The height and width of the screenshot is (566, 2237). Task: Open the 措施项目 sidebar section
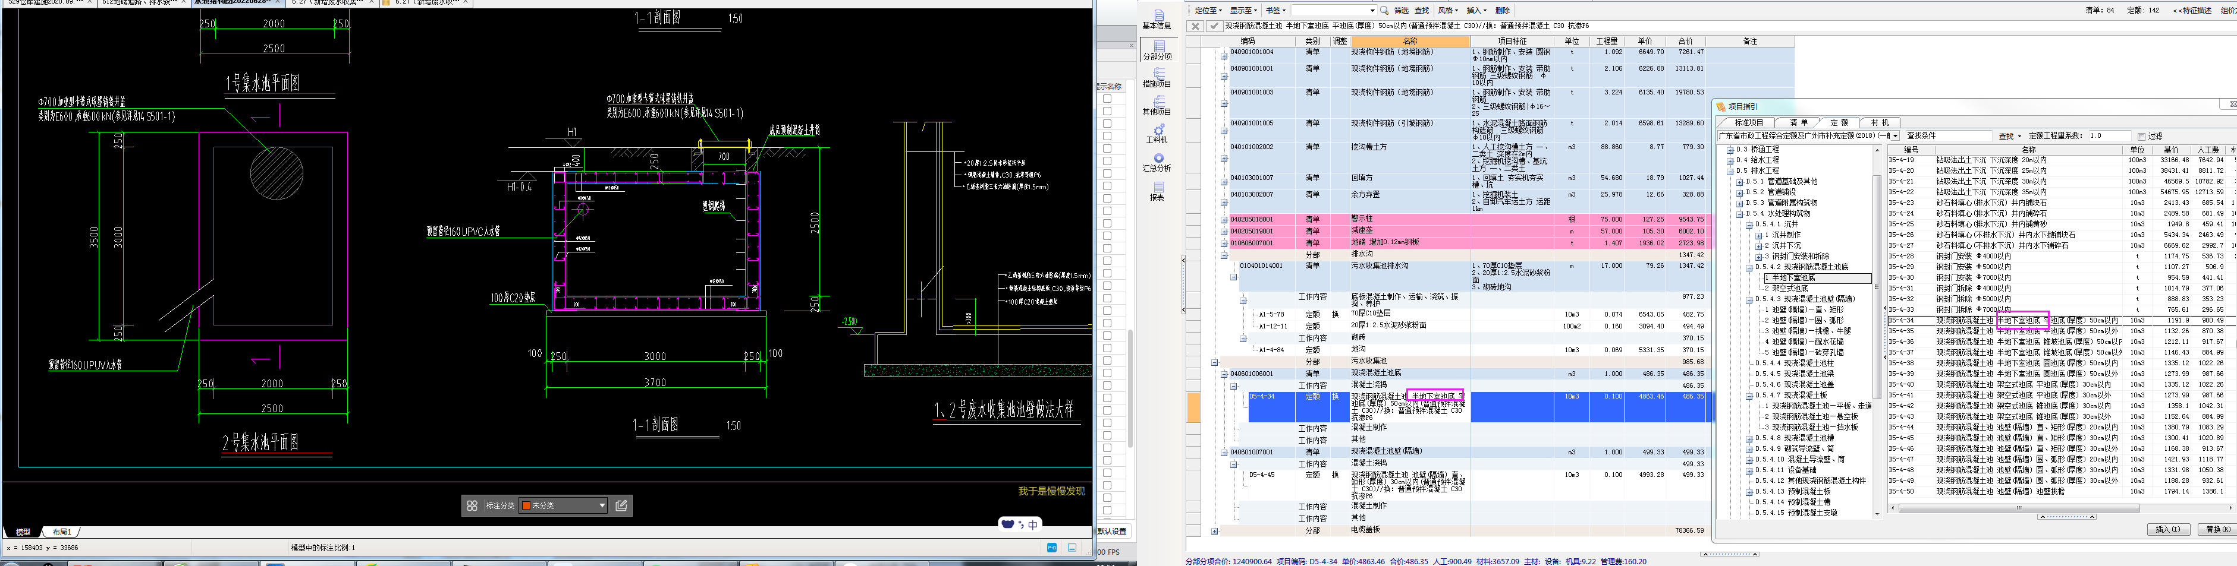(1157, 78)
